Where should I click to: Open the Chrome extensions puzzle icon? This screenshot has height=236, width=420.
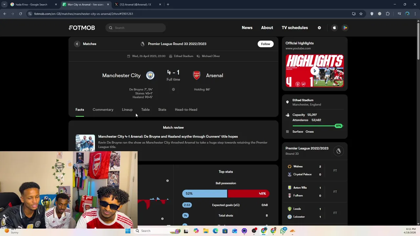[388, 14]
